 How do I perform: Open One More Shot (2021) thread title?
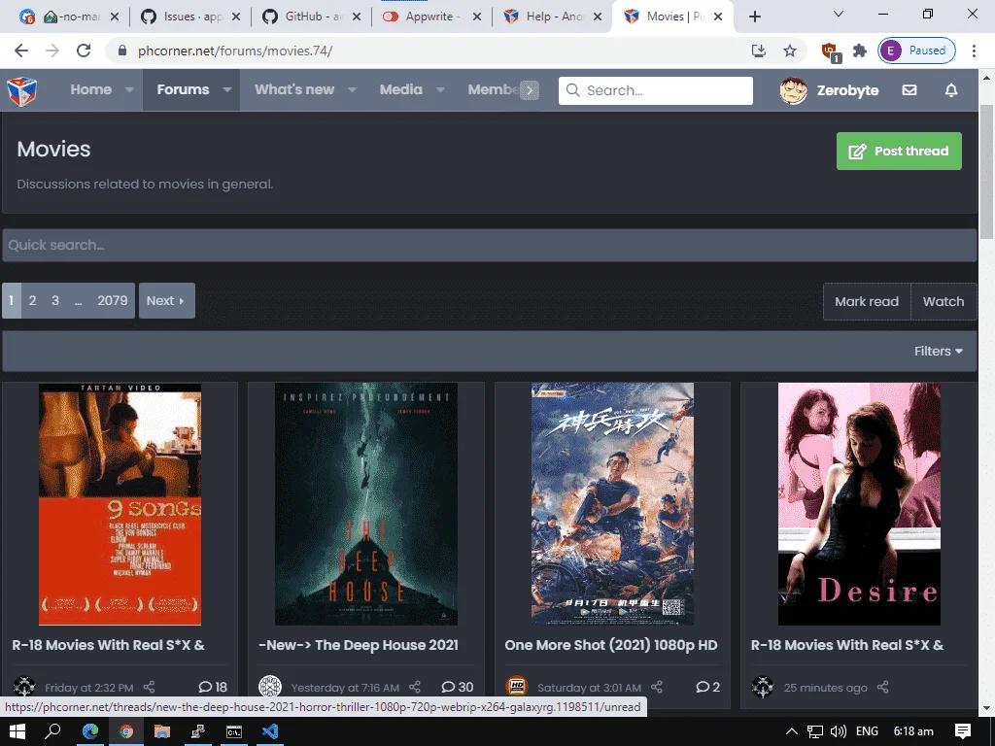(x=610, y=645)
